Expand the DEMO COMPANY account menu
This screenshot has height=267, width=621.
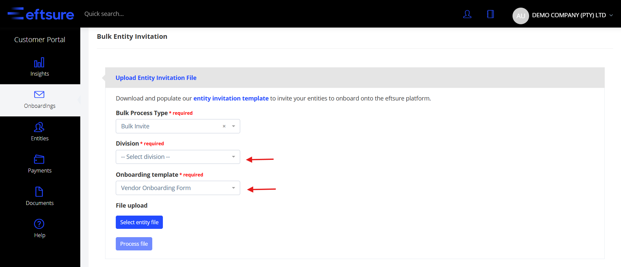click(x=611, y=15)
